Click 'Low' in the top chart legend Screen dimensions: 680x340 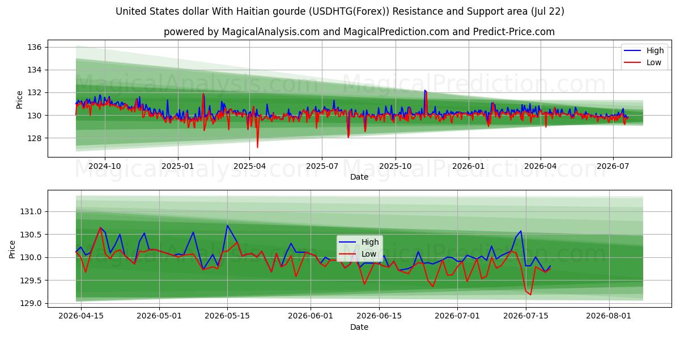point(654,62)
